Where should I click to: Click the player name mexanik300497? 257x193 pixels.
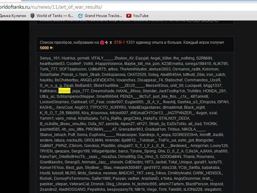127,168
